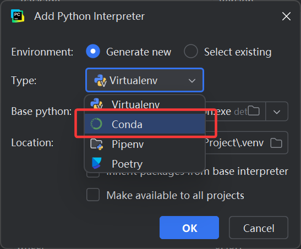Click the Pipenv folder icon in list
This screenshot has height=249, width=301.
point(96,144)
